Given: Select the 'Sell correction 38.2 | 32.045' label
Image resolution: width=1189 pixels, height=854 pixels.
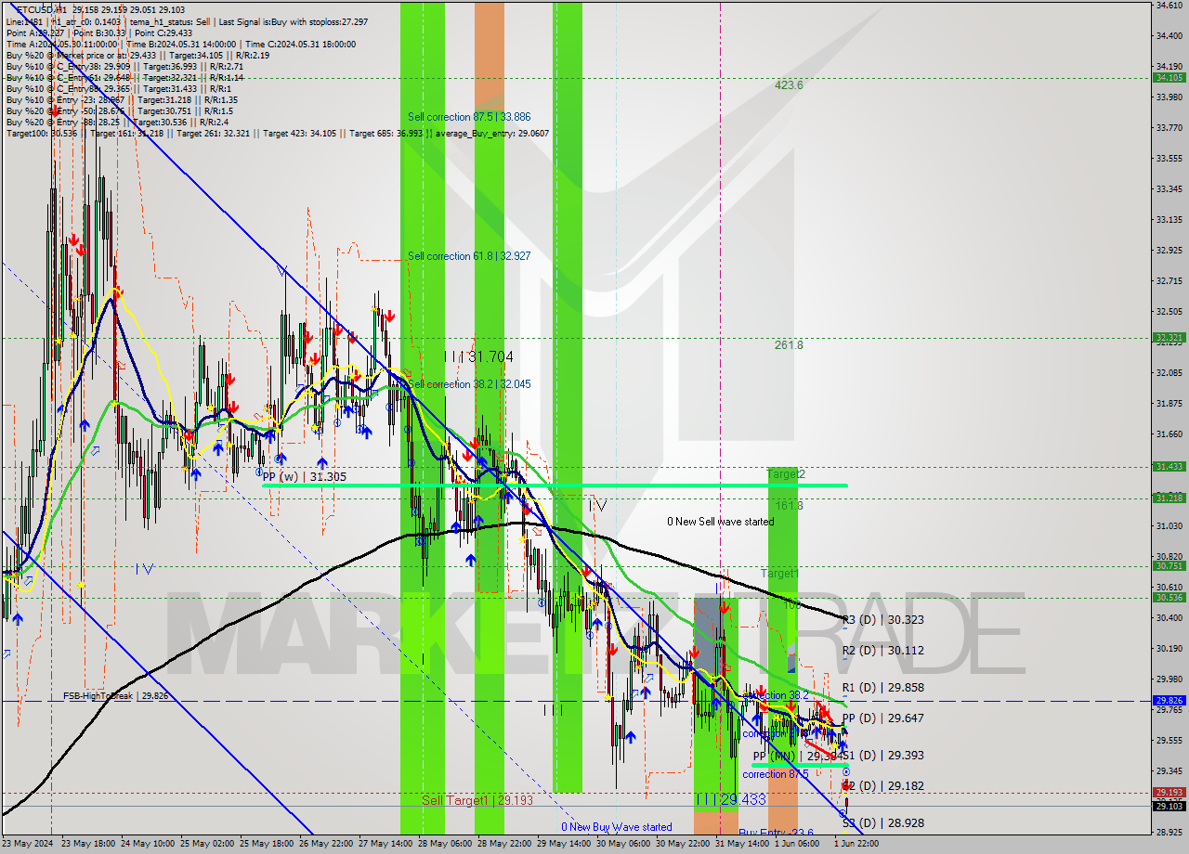Looking at the screenshot, I should pos(469,384).
